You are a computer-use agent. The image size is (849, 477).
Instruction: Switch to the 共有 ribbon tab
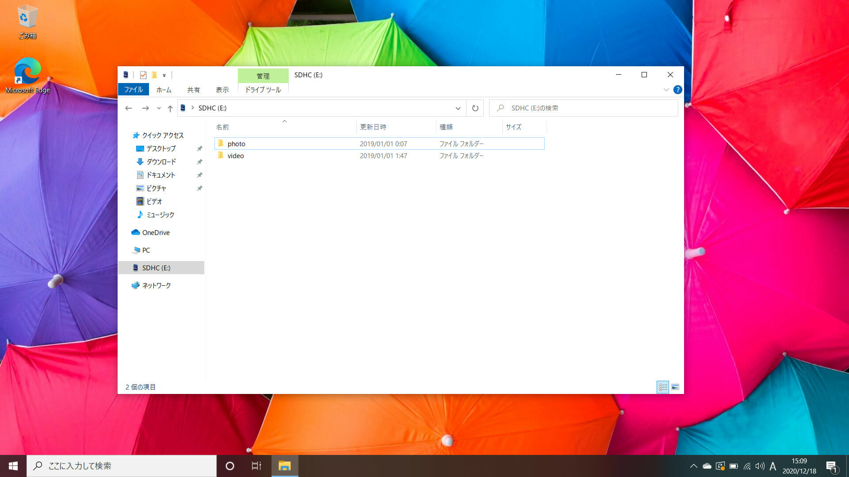tap(193, 90)
